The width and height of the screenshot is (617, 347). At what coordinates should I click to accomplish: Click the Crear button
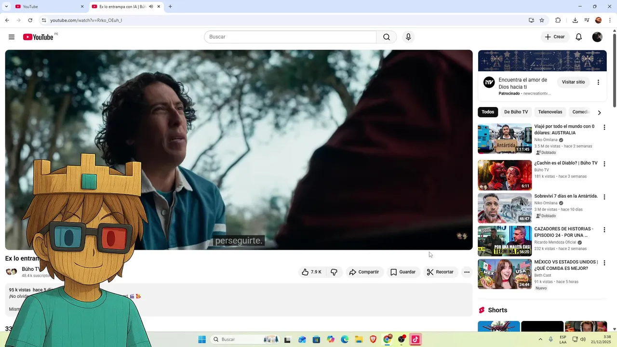[x=555, y=37]
